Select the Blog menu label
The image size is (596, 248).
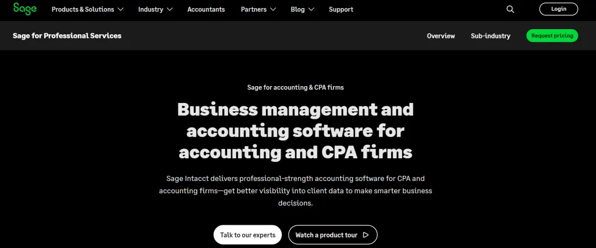(297, 9)
